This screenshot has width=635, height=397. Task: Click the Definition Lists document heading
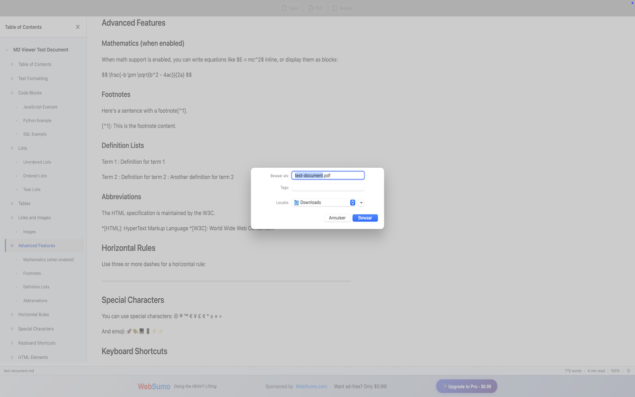(x=123, y=145)
